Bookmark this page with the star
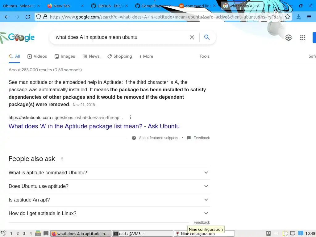Screen dimensions: 316x237 288,17
